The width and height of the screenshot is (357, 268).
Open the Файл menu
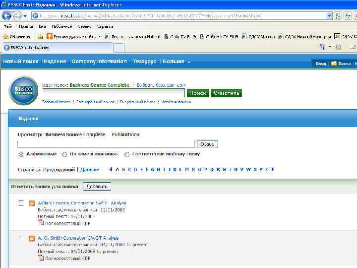tap(8, 26)
